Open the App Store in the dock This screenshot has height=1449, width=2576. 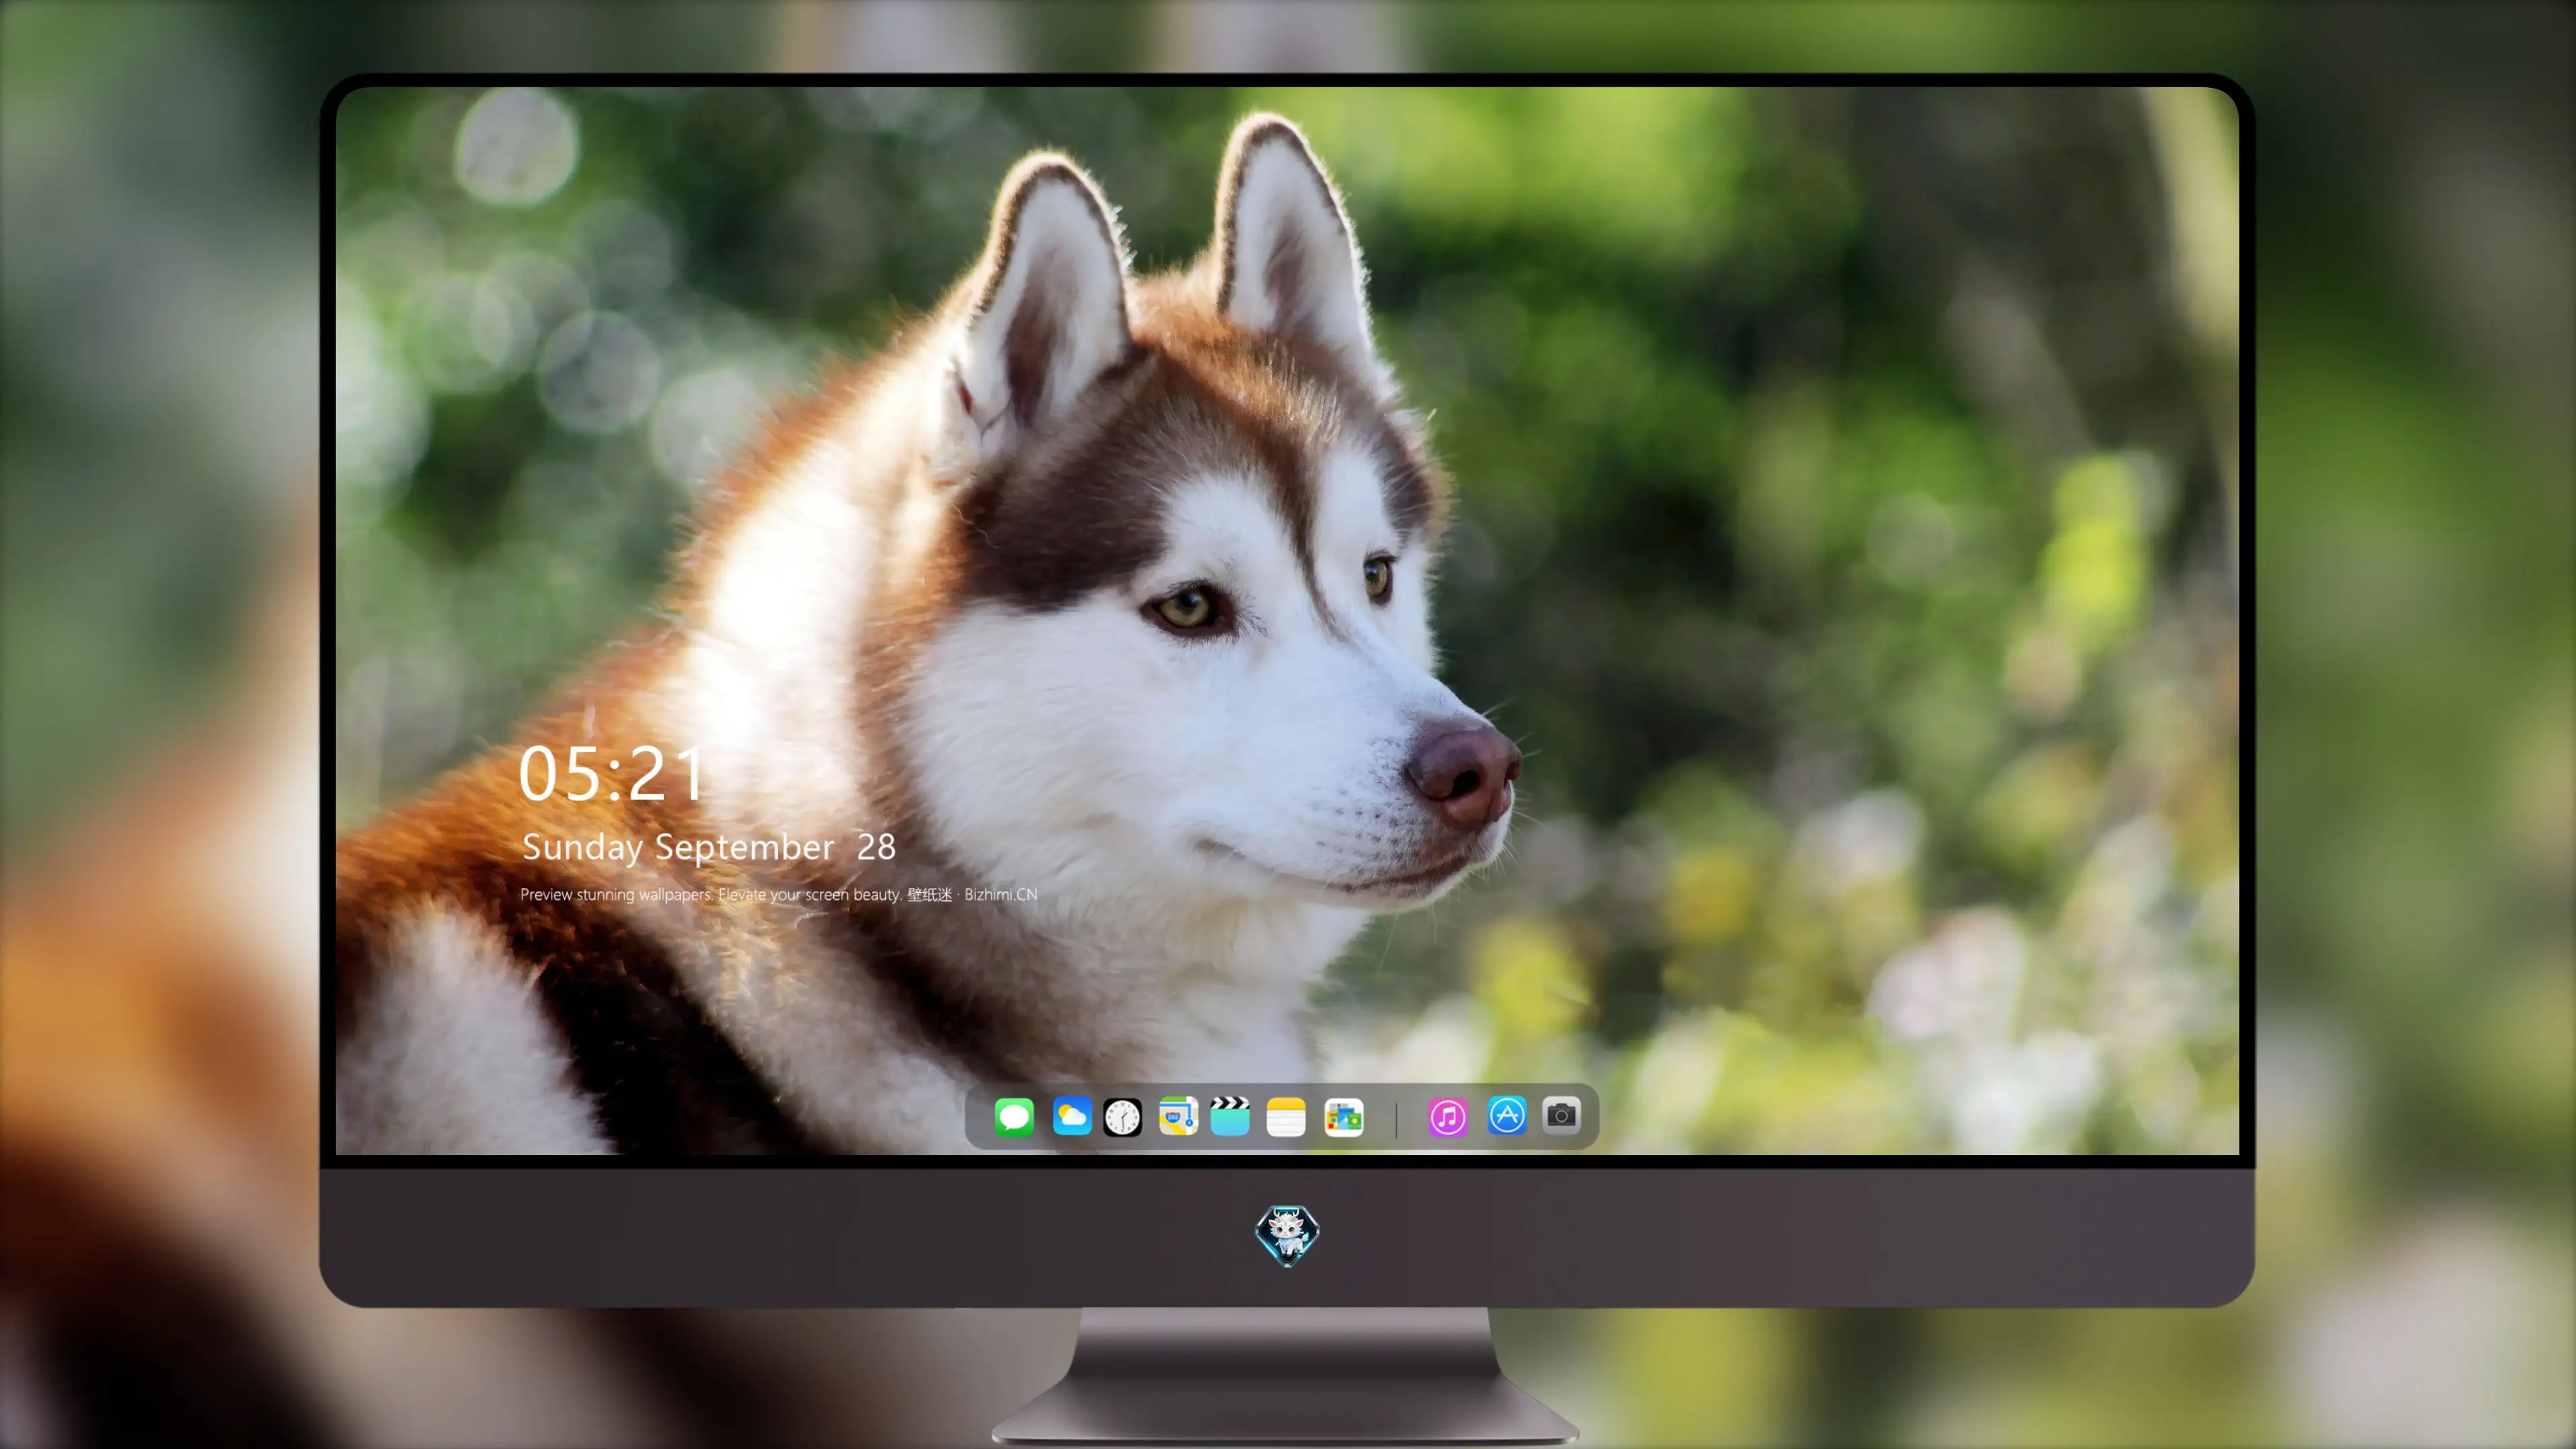[1507, 1115]
